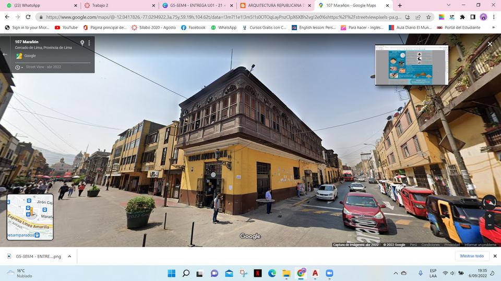
Task: Open the Mail app from taskbar
Action: tap(229, 273)
